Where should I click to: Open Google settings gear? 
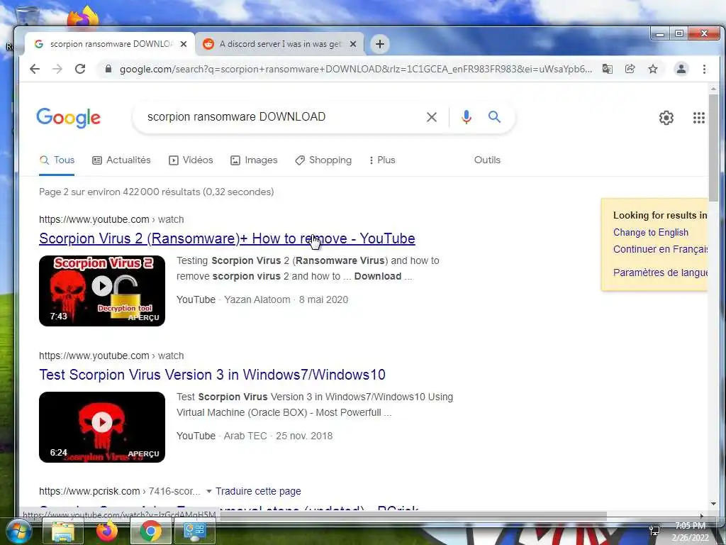click(666, 118)
